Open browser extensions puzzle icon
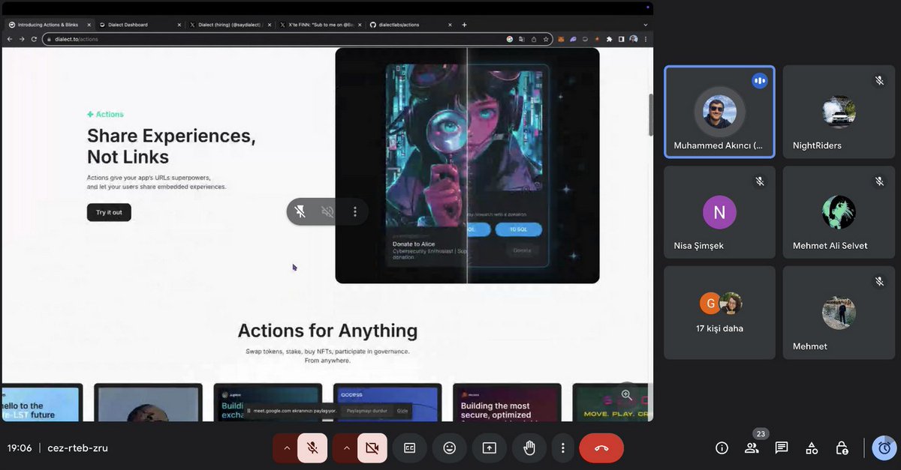 [609, 39]
